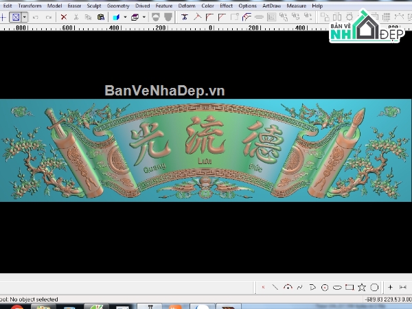The height and width of the screenshot is (309, 412).
Task: Select the rectangle drawing tool
Action: 350,287
